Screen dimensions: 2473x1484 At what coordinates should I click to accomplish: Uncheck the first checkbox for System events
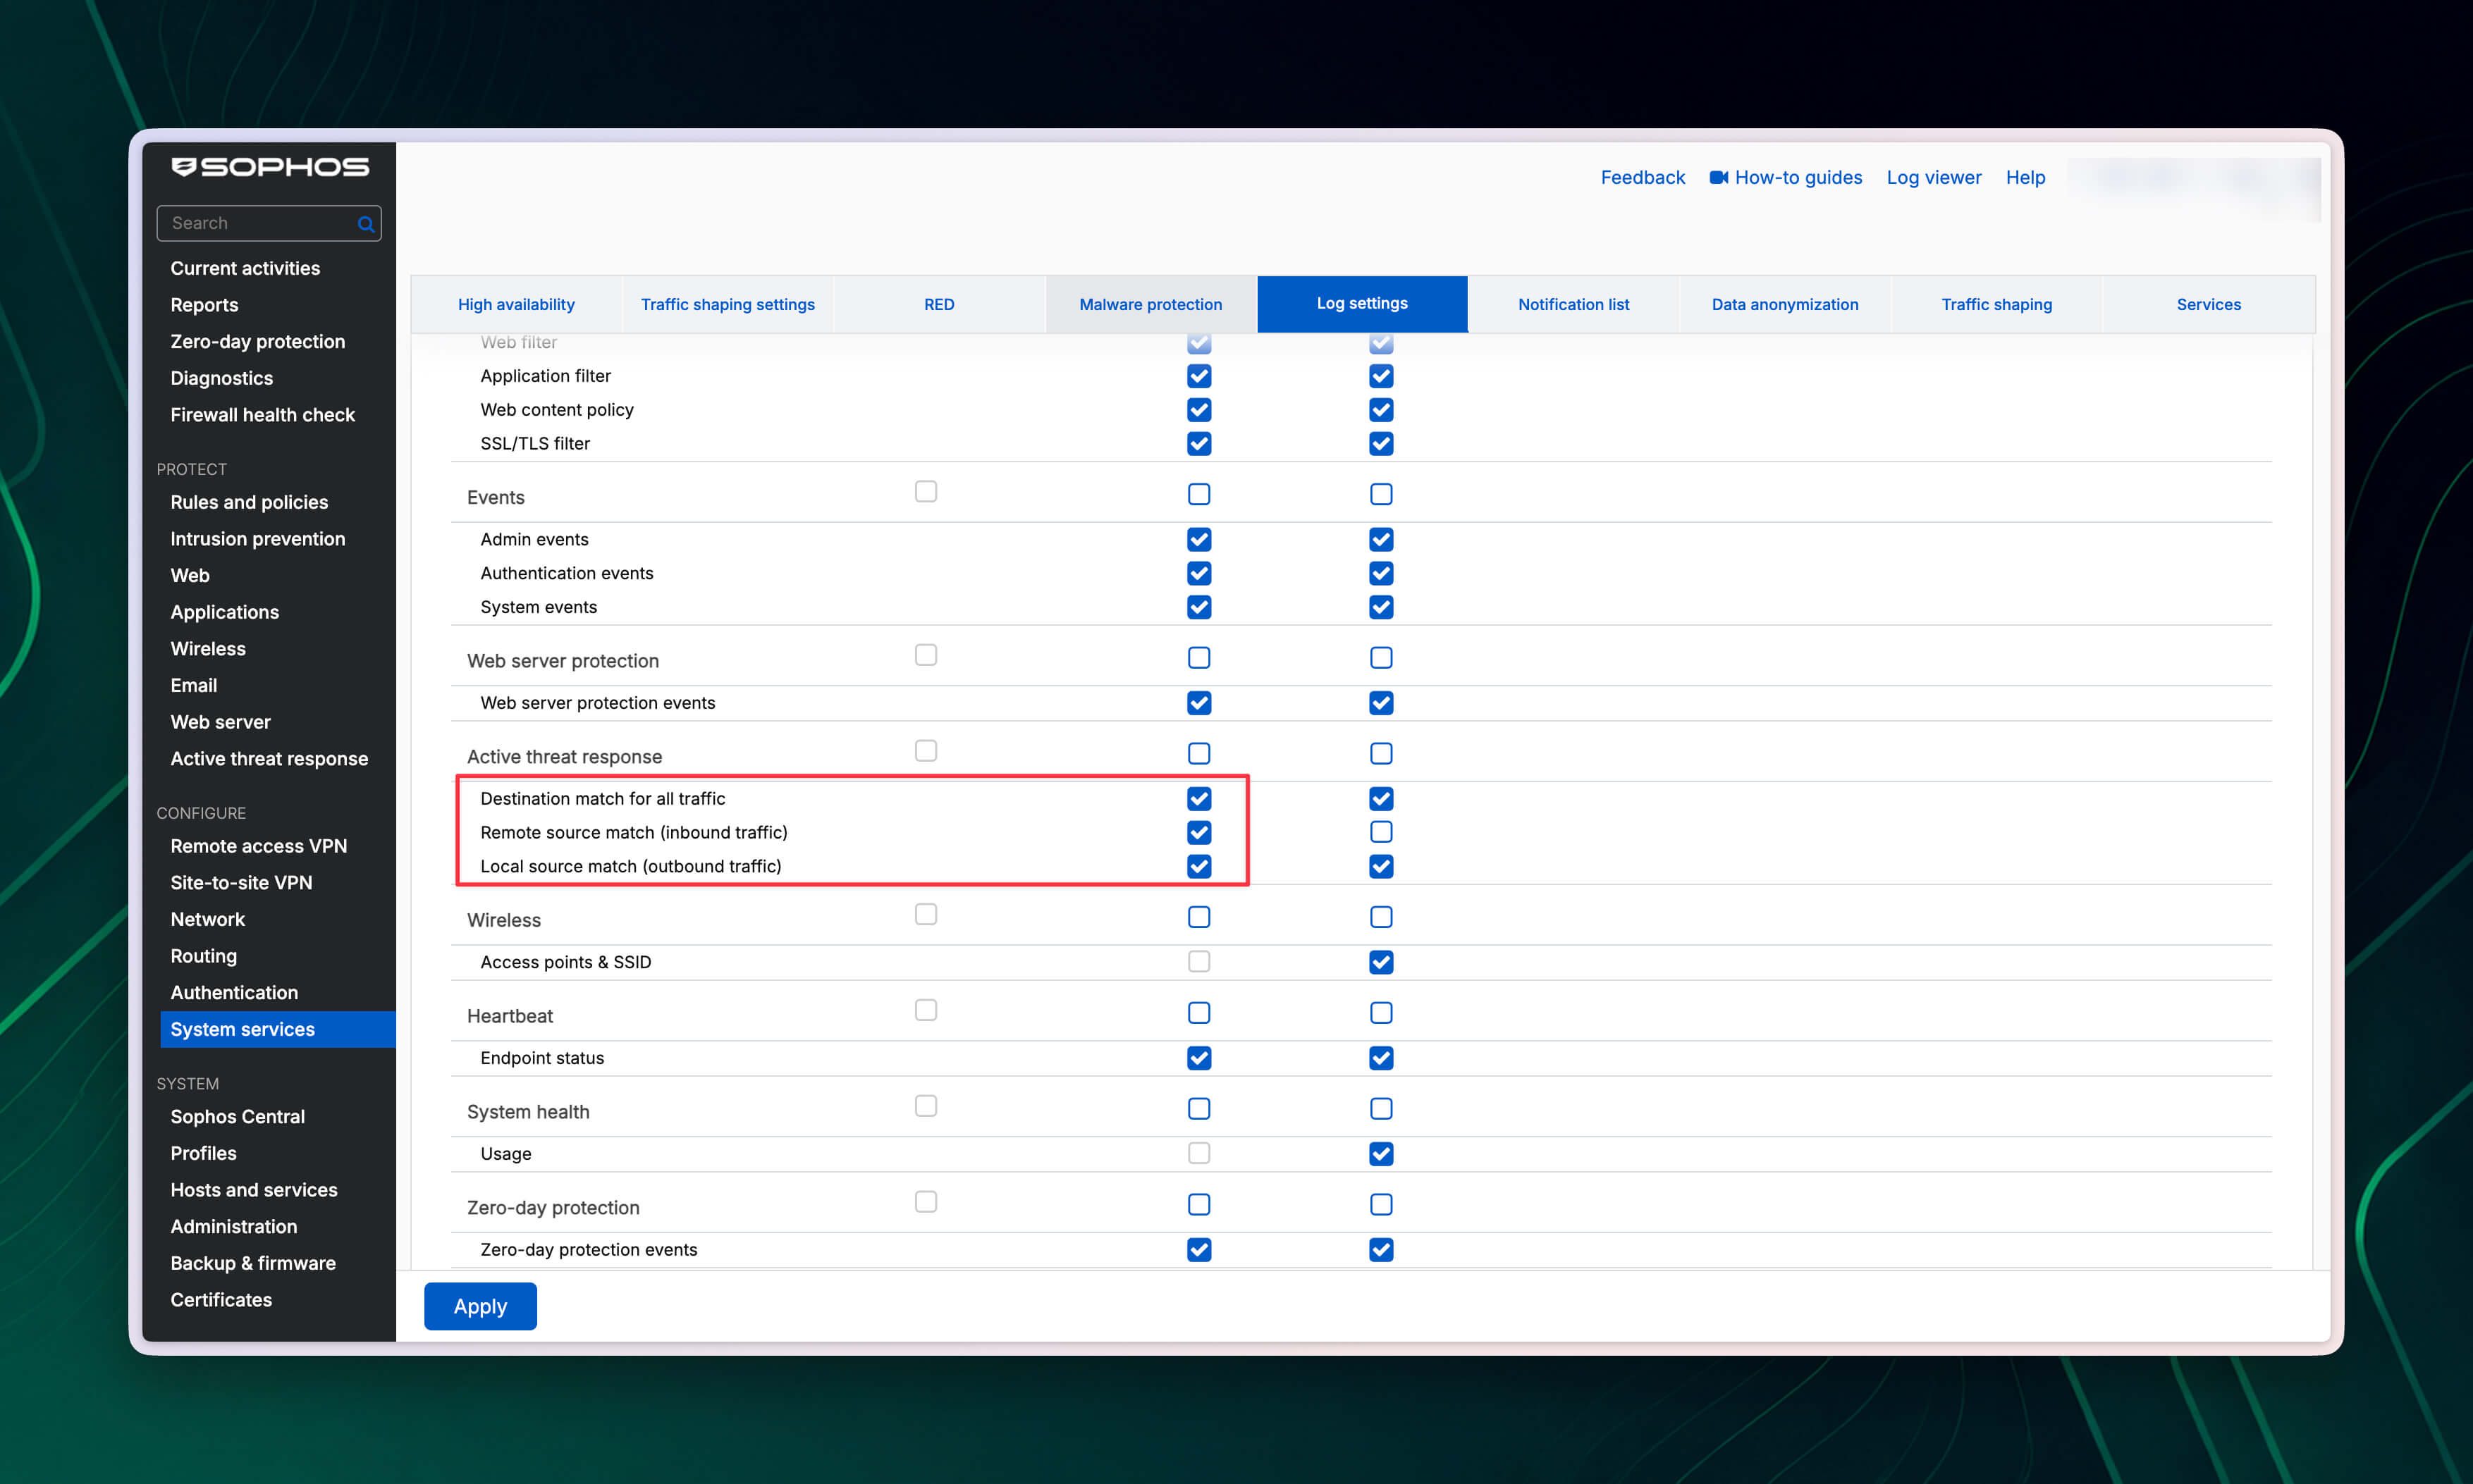click(1199, 607)
